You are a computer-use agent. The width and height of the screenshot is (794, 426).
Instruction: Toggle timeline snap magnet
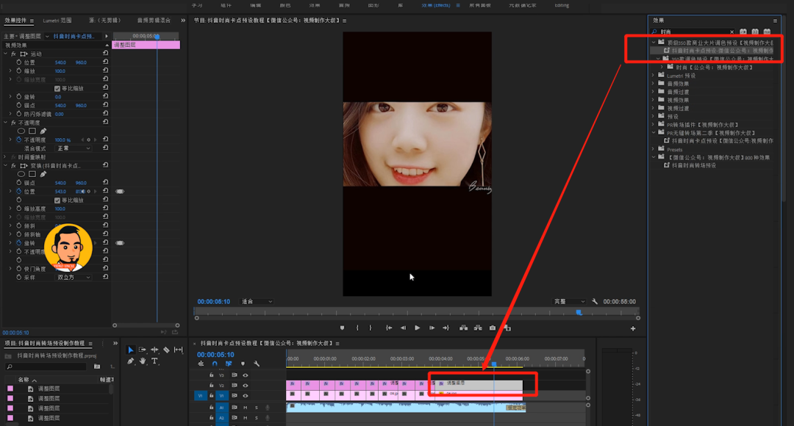coord(215,364)
